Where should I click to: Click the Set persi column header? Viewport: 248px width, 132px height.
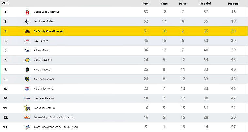[x=233, y=4]
